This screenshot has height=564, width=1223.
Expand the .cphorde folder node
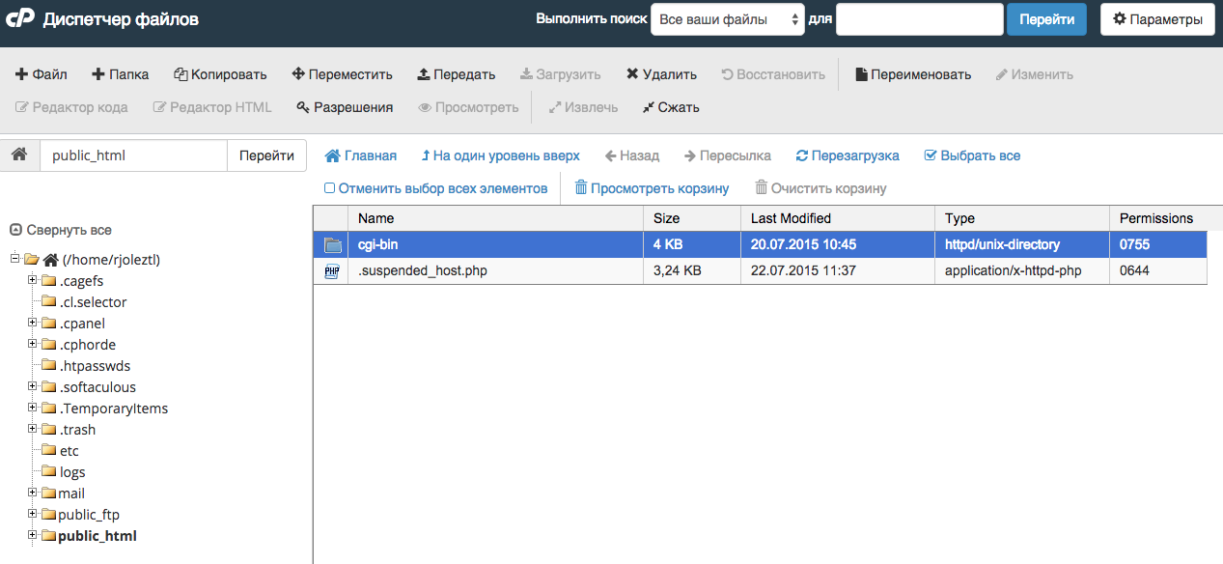pos(32,344)
